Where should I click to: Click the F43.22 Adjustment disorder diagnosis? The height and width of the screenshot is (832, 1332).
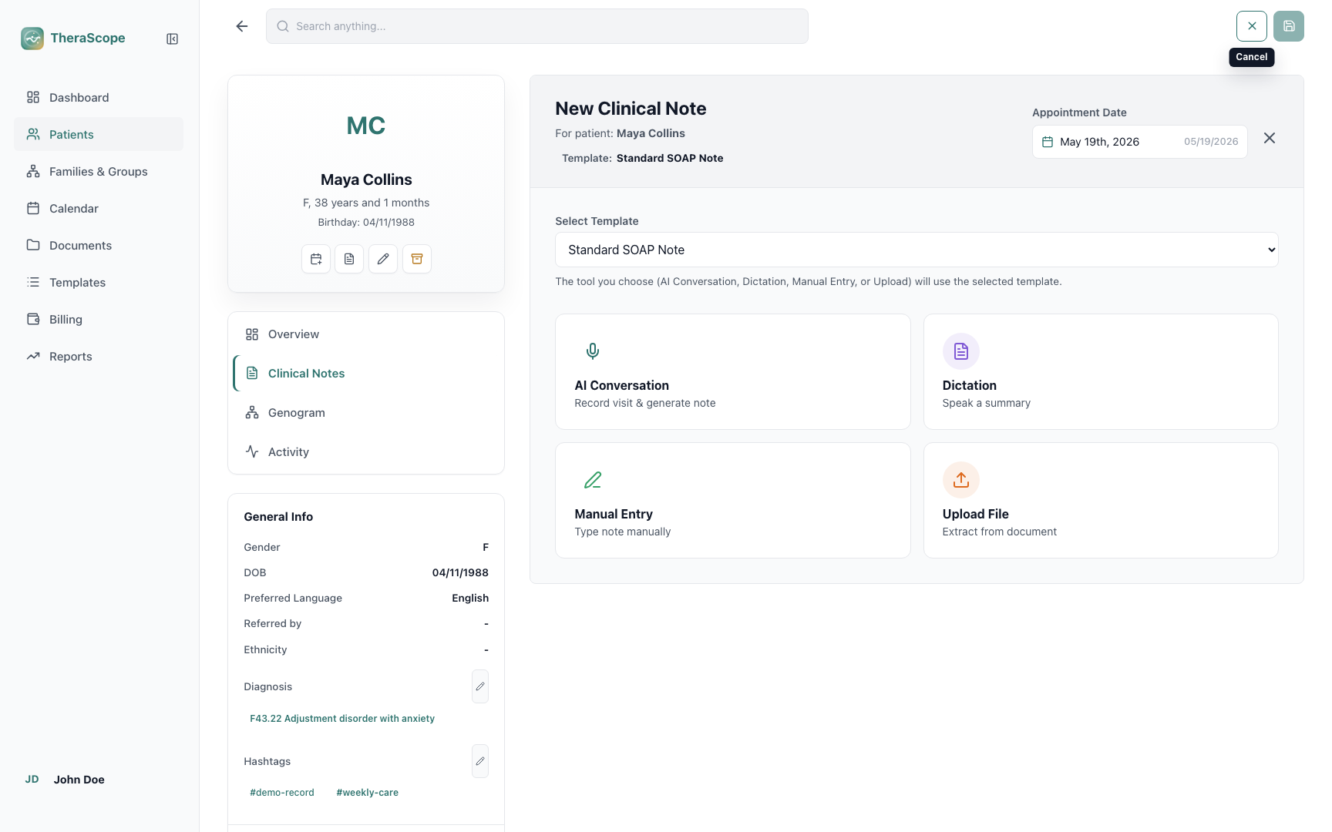click(342, 719)
